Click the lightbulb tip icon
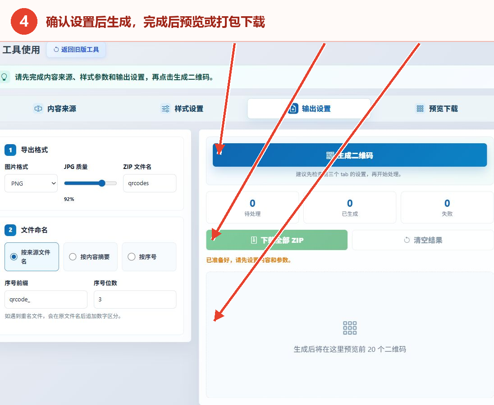Viewport: 494px width, 405px height. [4, 77]
